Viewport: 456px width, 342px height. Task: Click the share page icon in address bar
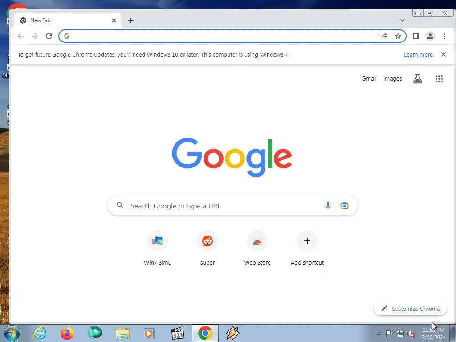coord(384,36)
